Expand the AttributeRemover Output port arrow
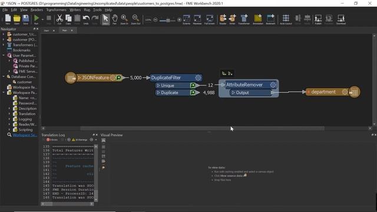Viewport: 377px width, 212px height. [x=233, y=92]
